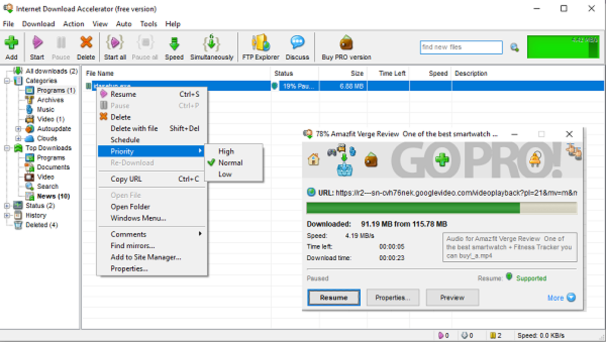Expand the Autoupdate tree node
This screenshot has height=342, width=606.
click(x=18, y=129)
